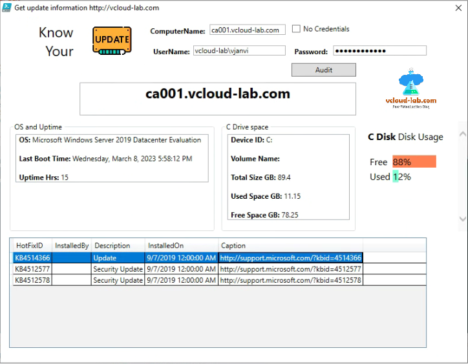This screenshot has height=364, width=468.
Task: Select the KB4512577 hotfix cell
Action: point(32,269)
